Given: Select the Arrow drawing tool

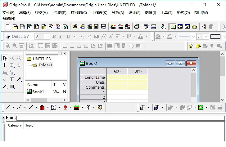Looking at the screenshot, I should pos(19,79).
